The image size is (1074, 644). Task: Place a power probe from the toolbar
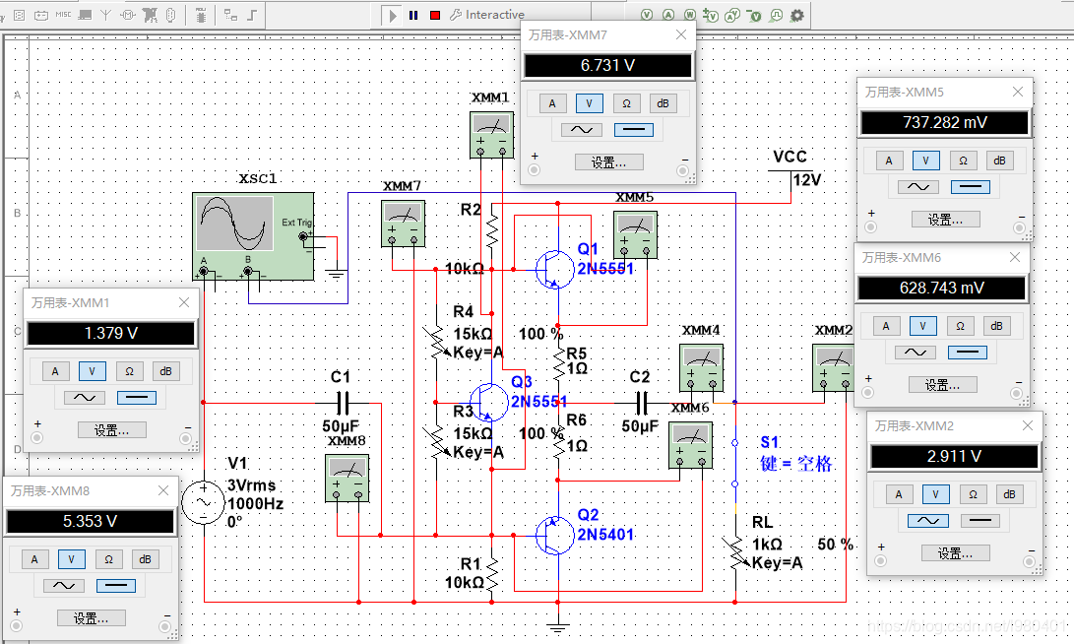coord(689,15)
